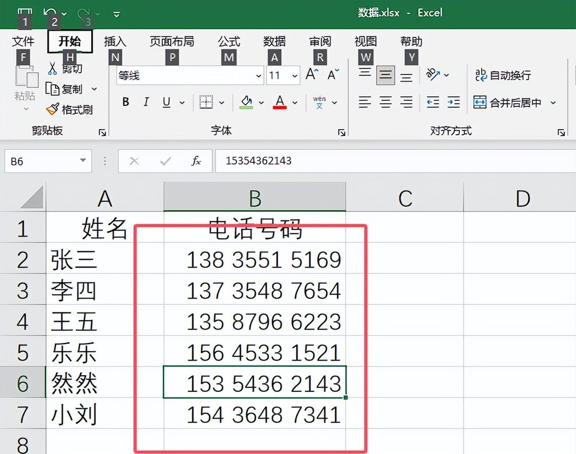Click formula bar showing 15354362143

(396, 161)
